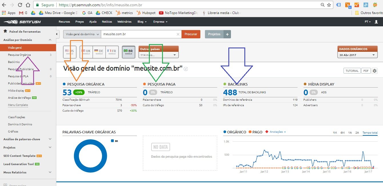Reload the page in the browser
Image resolution: width=383 pixels, height=186 pixels.
(x=20, y=5)
